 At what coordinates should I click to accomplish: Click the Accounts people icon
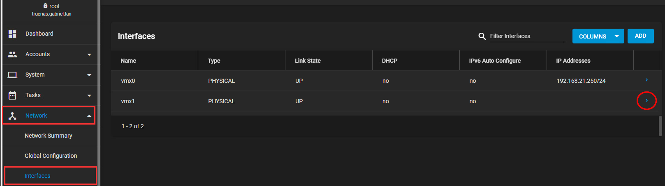[12, 54]
